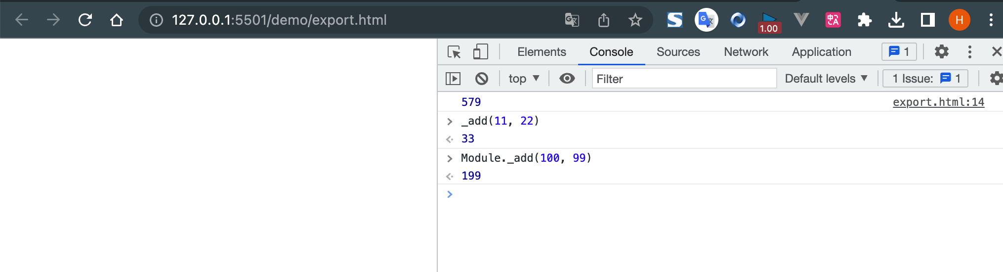Switch to the Elements tab
Viewport: 1003px width, 272px height.
pyautogui.click(x=542, y=52)
